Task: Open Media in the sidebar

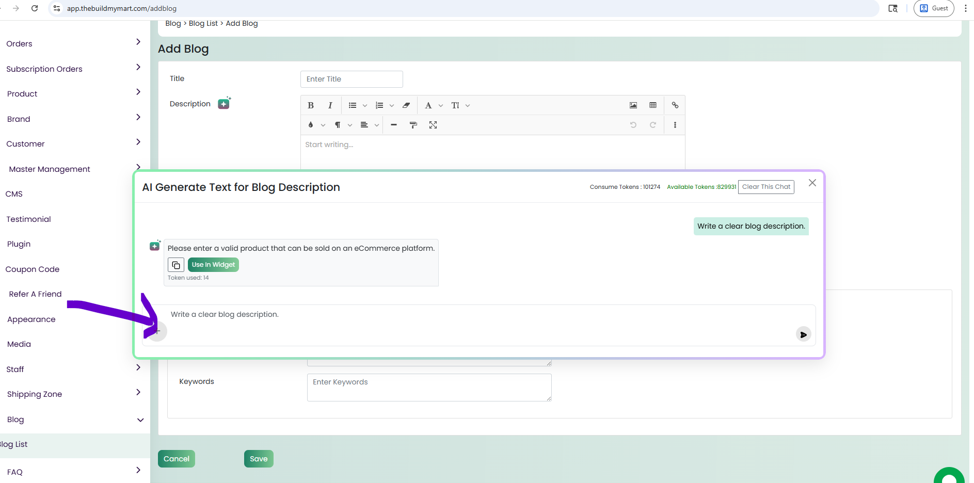Action: (19, 344)
